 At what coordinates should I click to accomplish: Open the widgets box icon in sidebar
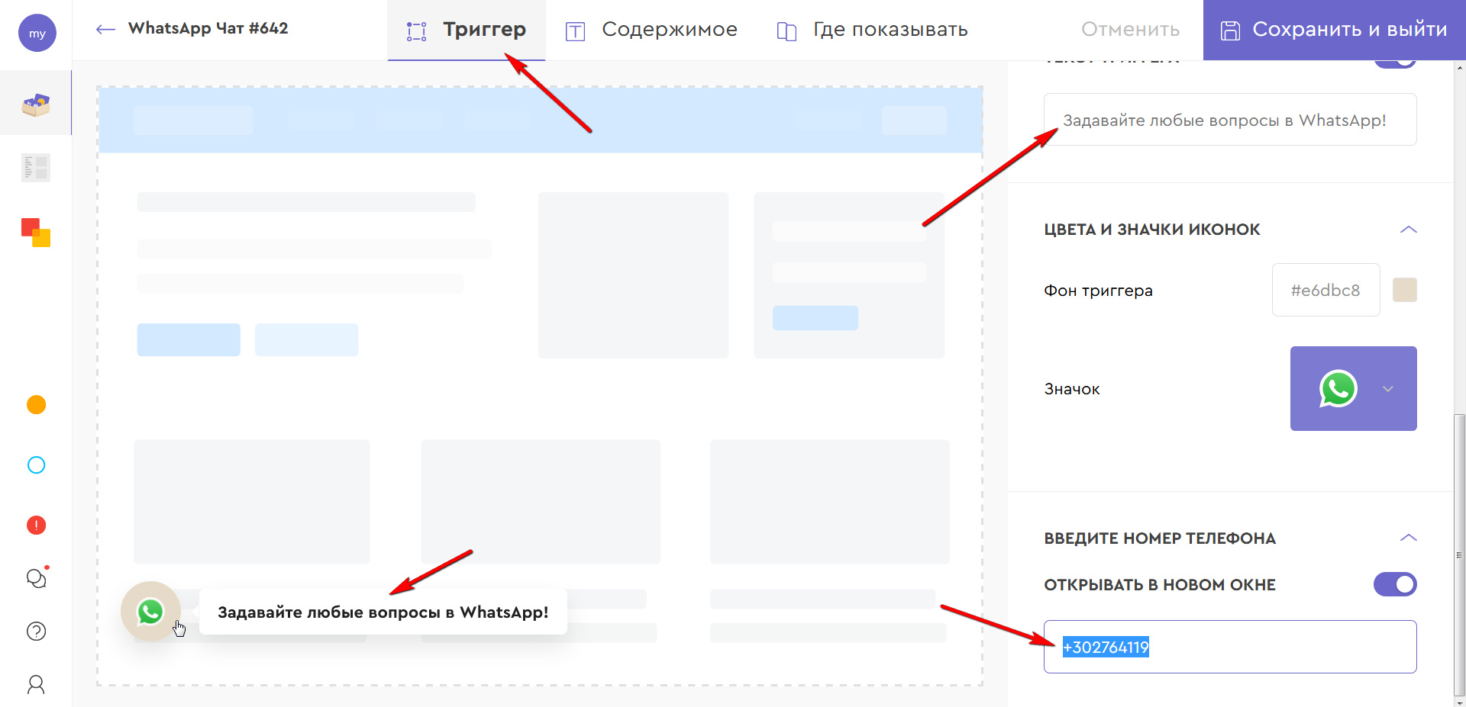36,104
